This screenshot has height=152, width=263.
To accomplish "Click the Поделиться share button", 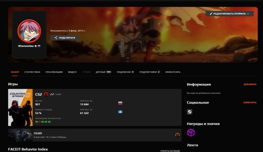I will coord(65,38).
